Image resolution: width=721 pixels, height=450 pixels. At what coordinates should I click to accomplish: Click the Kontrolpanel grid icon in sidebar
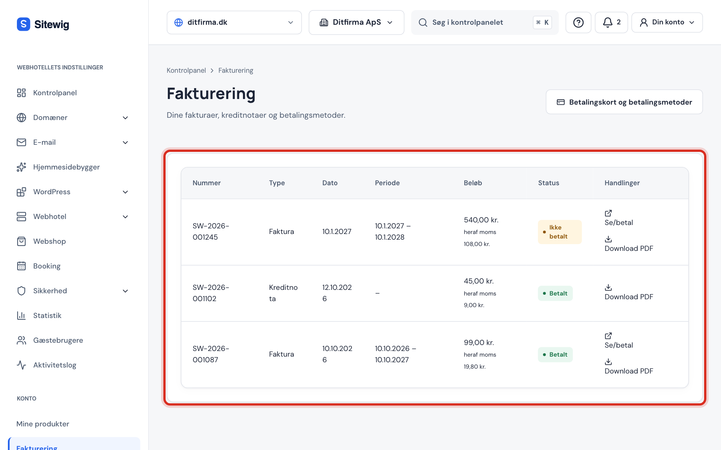pos(21,93)
